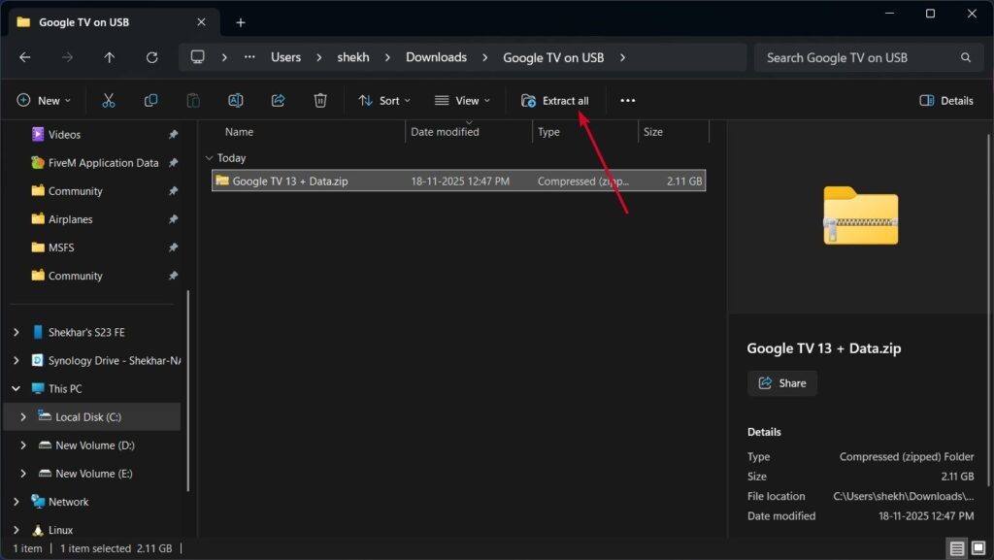Select Downloads in the address breadcrumb

click(436, 57)
